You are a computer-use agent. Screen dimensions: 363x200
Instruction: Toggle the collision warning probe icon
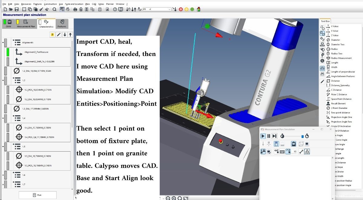[263, 152]
